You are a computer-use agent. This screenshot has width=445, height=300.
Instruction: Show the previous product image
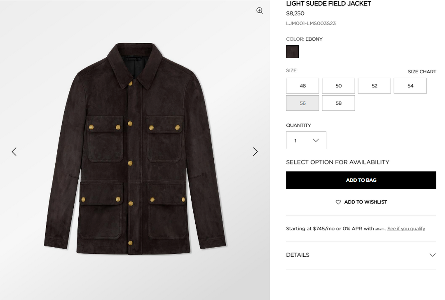click(14, 152)
